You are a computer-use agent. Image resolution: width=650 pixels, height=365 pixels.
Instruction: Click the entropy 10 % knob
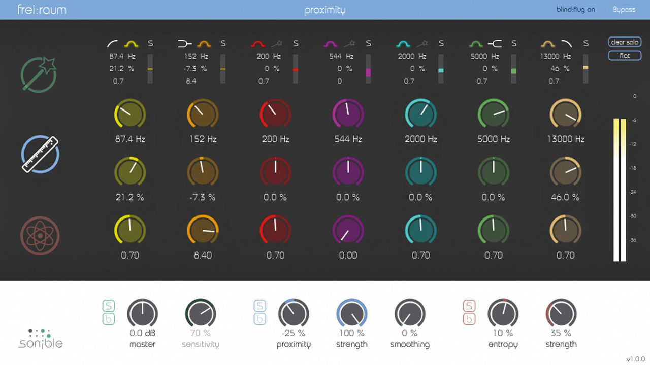(503, 314)
